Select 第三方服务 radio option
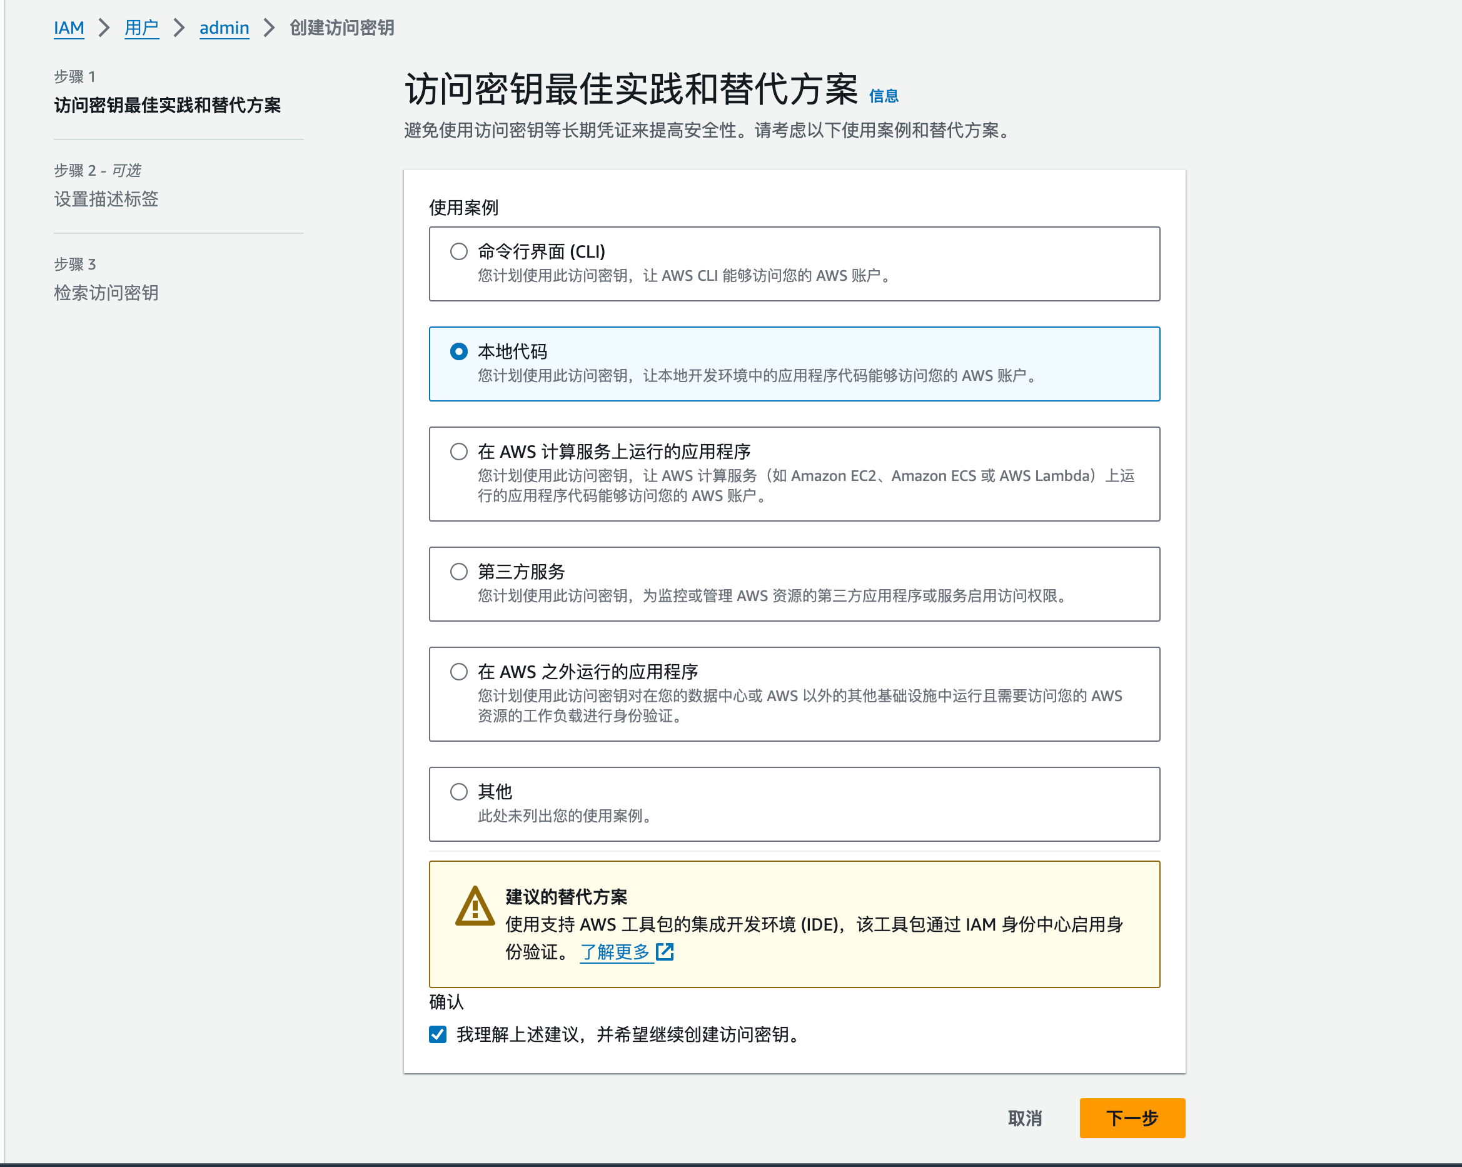 pos(459,572)
